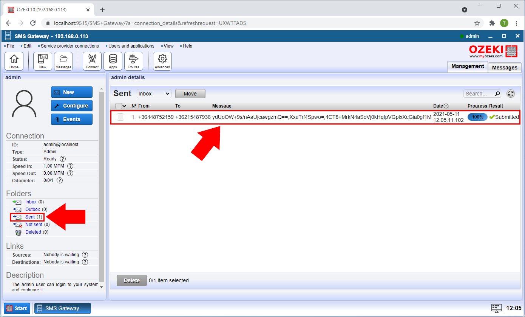Viewport: 525px width, 317px height.
Task: Click the 100% progress bar
Action: click(477, 117)
